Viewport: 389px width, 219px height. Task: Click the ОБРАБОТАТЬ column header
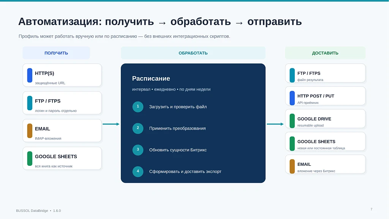coord(193,53)
